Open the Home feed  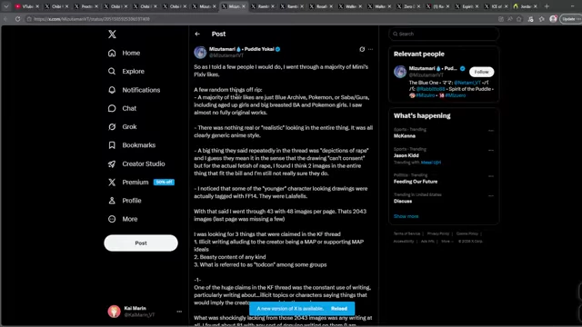coord(125,53)
